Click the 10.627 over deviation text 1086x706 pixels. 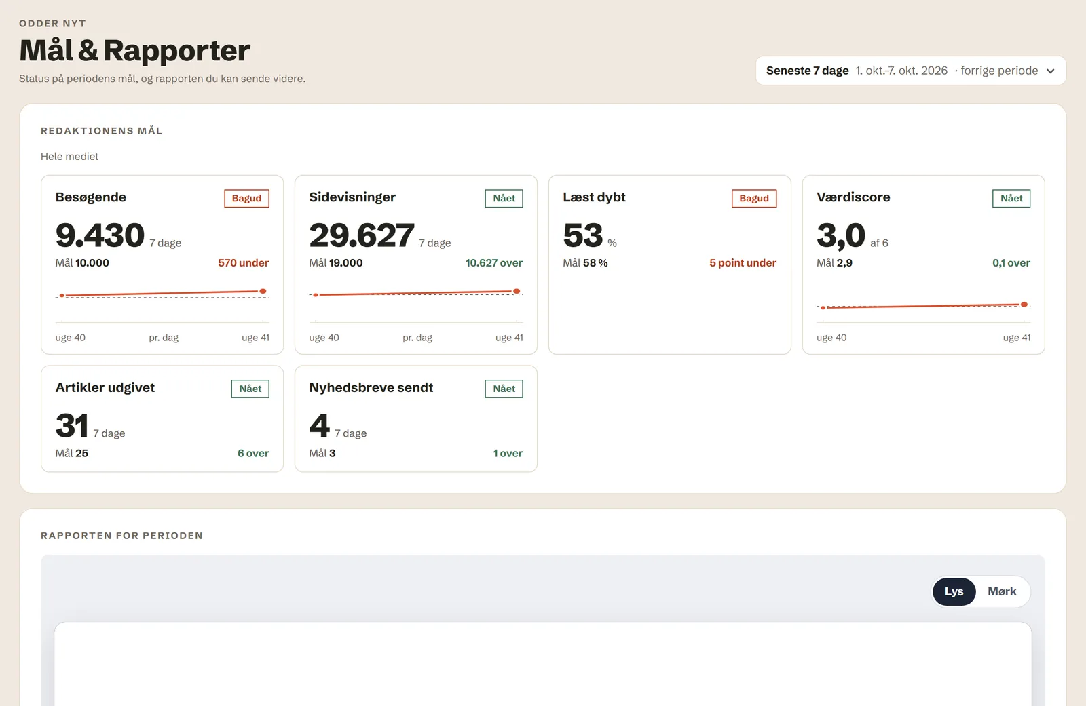pyautogui.click(x=493, y=263)
